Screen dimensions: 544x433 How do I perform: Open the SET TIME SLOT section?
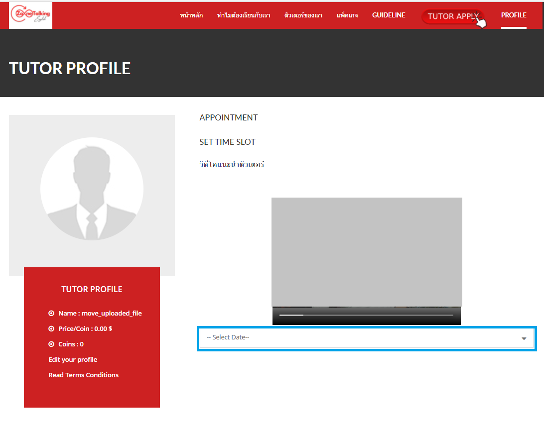point(227,142)
